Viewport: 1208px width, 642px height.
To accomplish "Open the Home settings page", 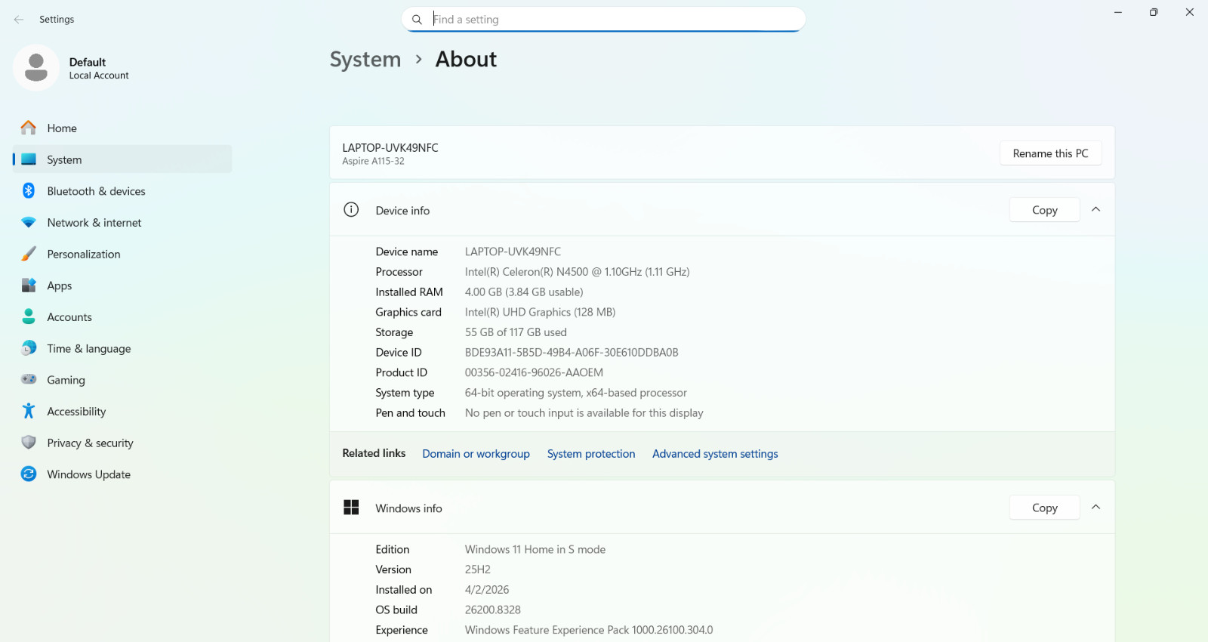I will click(122, 128).
